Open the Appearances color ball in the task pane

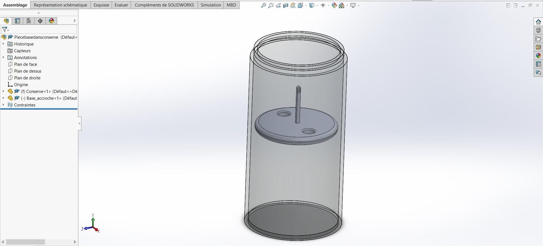click(x=538, y=56)
